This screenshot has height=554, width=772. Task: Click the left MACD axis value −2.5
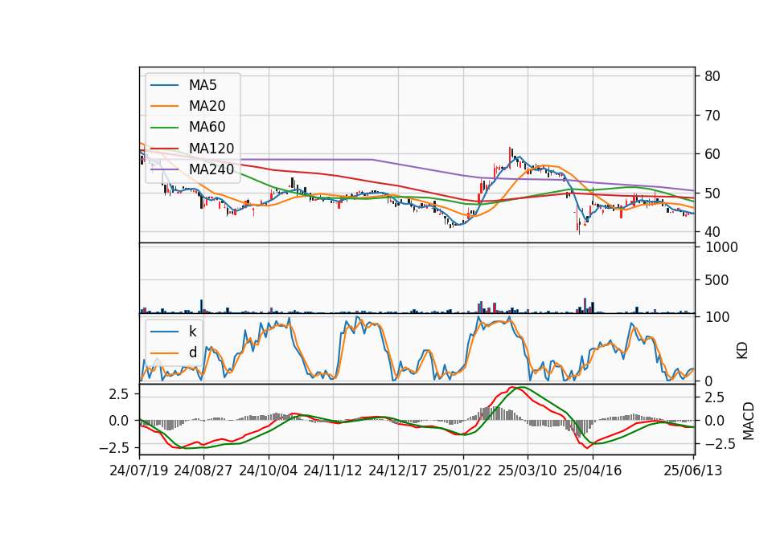113,448
